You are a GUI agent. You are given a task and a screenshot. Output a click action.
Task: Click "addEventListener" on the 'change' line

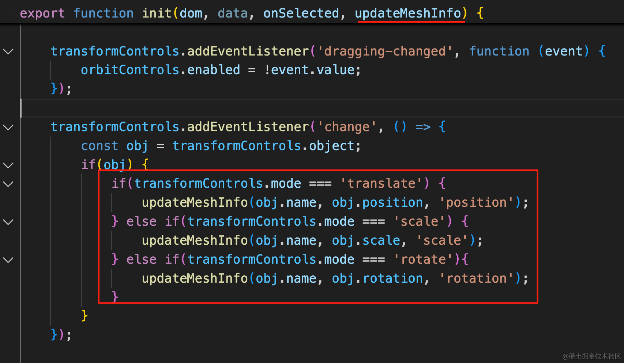click(x=248, y=127)
